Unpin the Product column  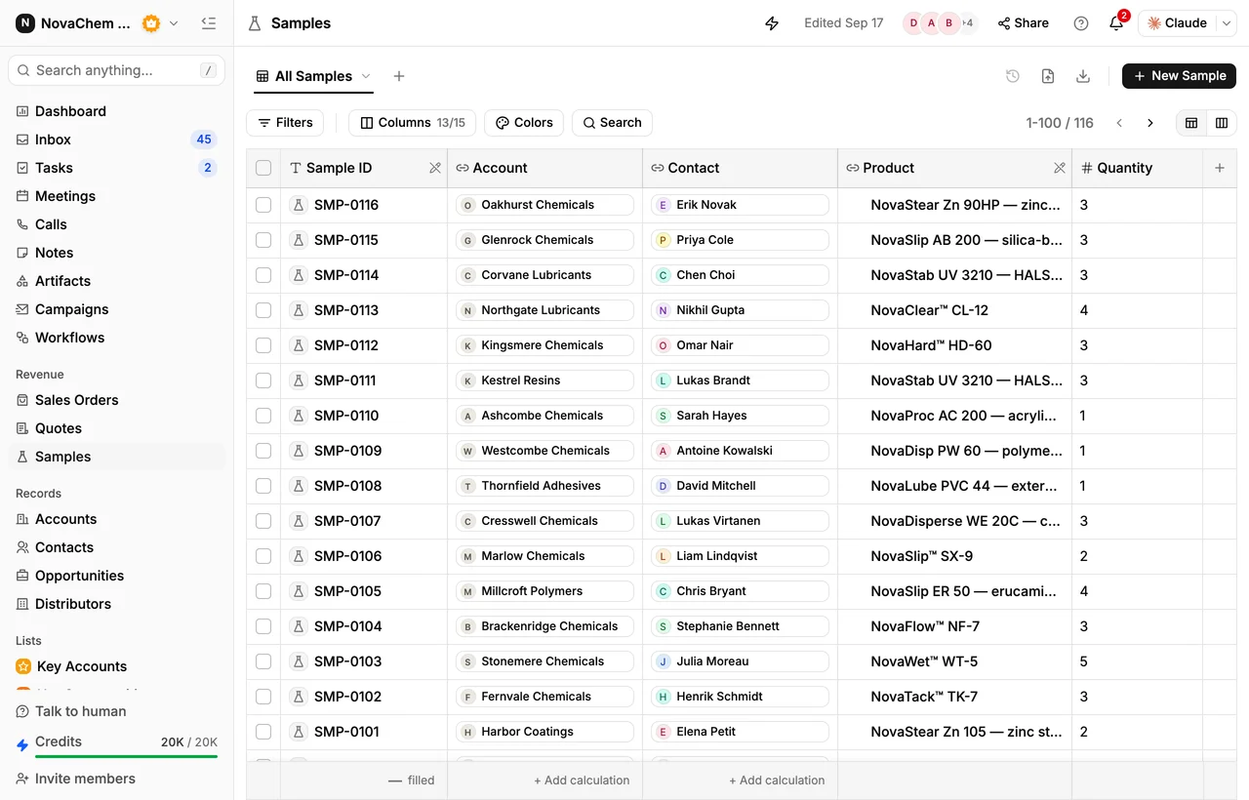[x=1060, y=168]
